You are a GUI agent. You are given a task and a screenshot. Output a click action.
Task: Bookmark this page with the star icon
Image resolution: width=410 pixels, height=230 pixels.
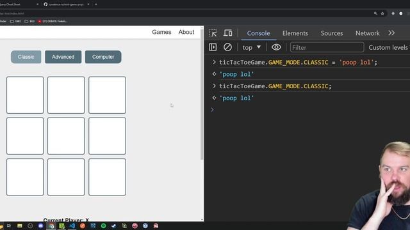pyautogui.click(x=382, y=13)
